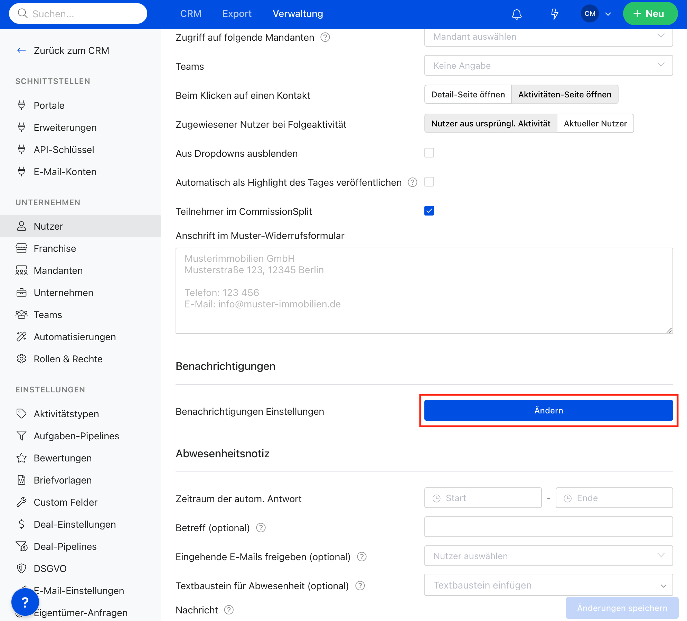Viewport: 687px width, 621px height.
Task: Enable Aus Dropdowns ausblenden checkbox
Action: (429, 153)
